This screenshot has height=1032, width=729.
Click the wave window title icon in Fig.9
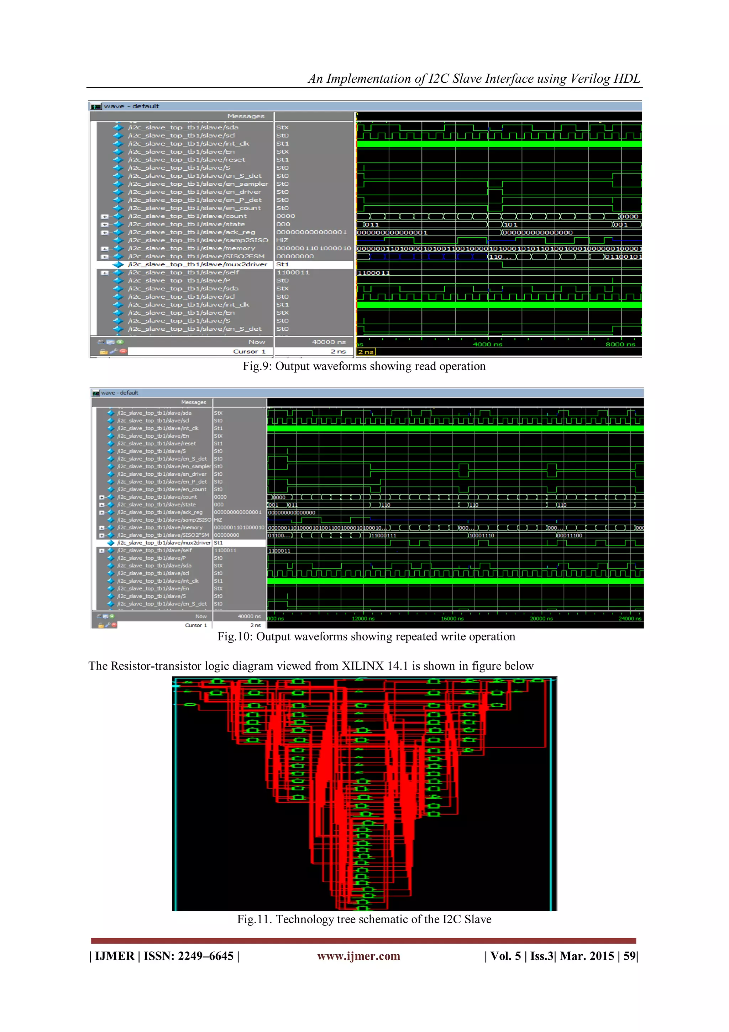click(x=96, y=107)
